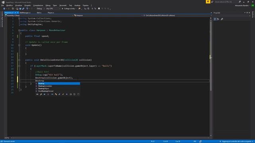Image resolution: width=255 pixels, height=143 pixels.
Task: Toggle methods cube IntelliSense filter
Action: point(48,94)
